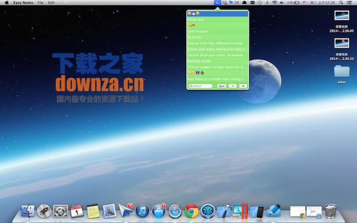Select the 'Easy Notes is a simple note taking' note
Viewport: 357px width, 223px height.
[x=217, y=79]
